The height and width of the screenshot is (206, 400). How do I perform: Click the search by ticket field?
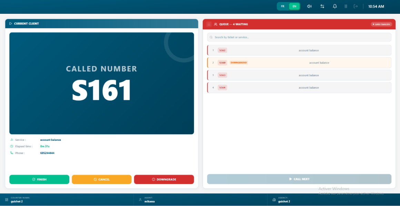click(x=299, y=37)
